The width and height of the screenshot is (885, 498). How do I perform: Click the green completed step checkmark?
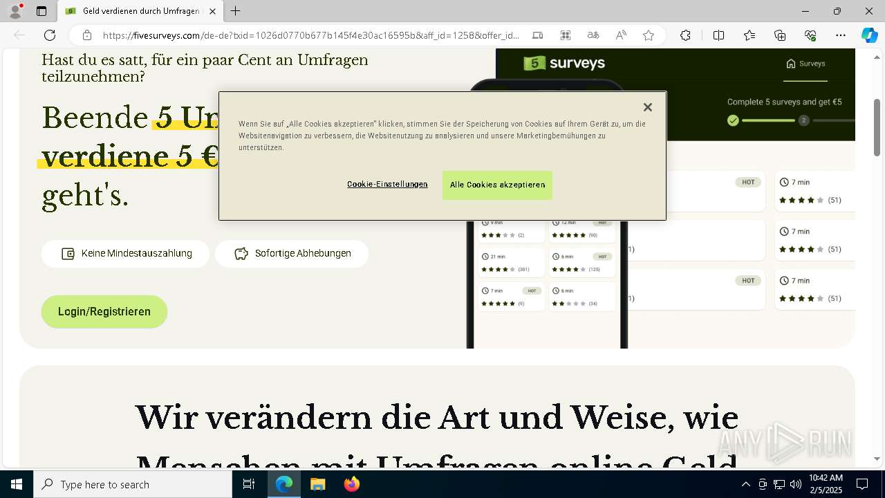pyautogui.click(x=733, y=120)
